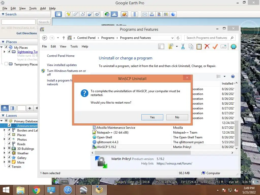Click the Earth globe icon in Google Earth toolbar
The width and height of the screenshot is (260, 195).
coord(173,14)
